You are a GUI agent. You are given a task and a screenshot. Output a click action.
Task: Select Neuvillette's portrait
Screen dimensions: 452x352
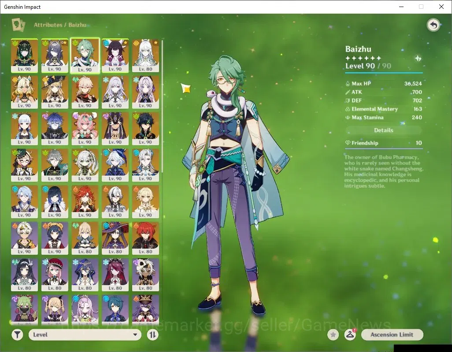point(145,165)
